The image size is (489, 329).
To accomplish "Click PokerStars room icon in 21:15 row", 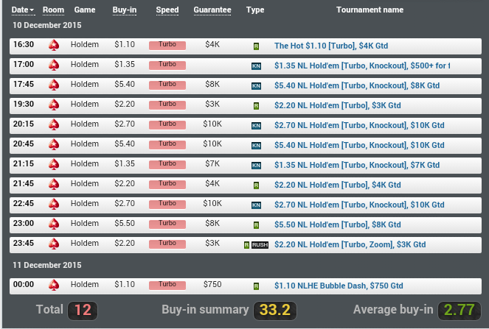I will 54,165.
